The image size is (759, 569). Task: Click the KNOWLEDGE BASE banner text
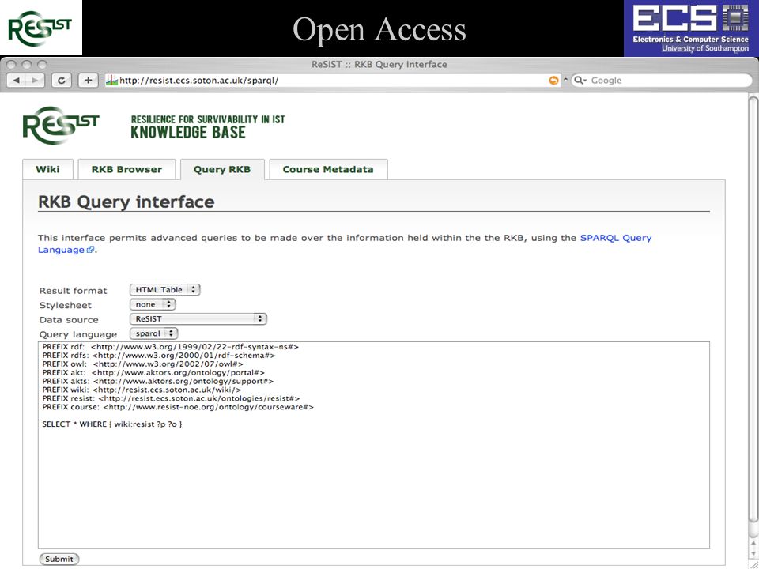[188, 132]
